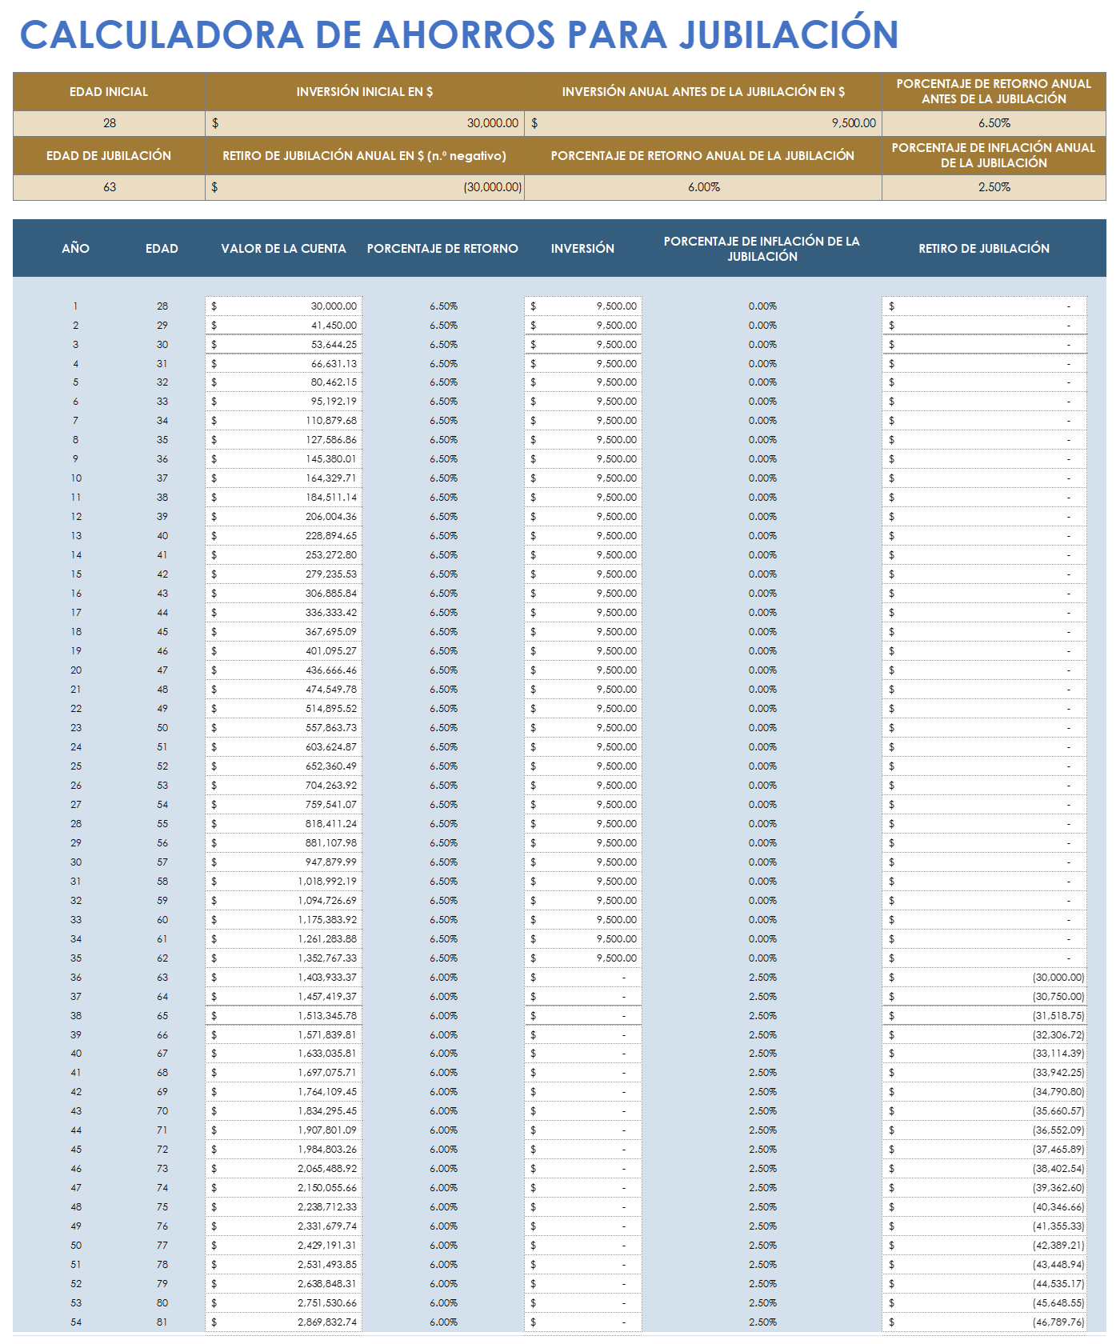The width and height of the screenshot is (1120, 1344).
Task: Select the 6.50% pre-retirement return input cell
Action: (x=994, y=123)
